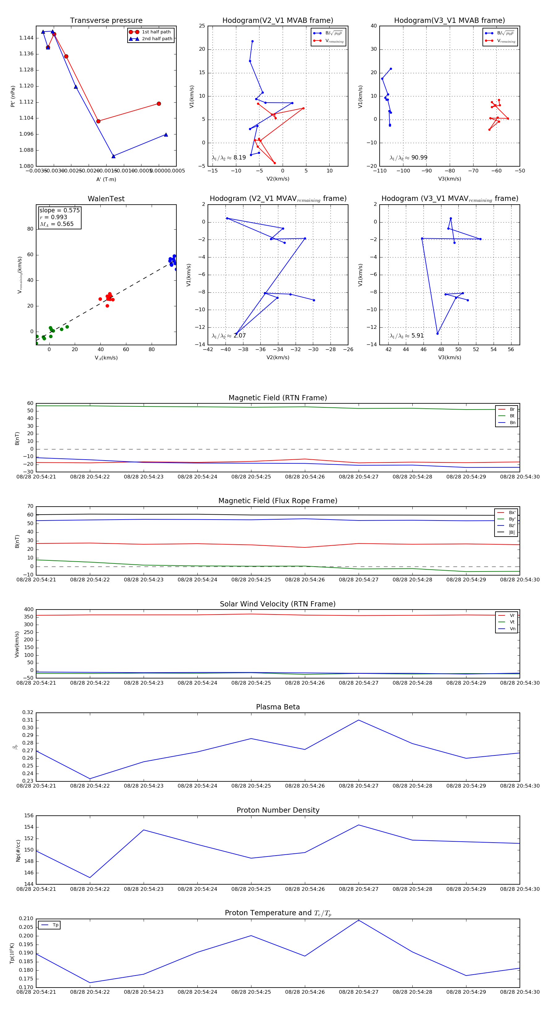Click the "Solar Wind Velocity (RTN Frame)" title

(x=278, y=604)
